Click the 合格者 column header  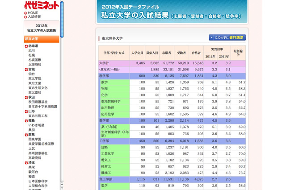coord(196,53)
